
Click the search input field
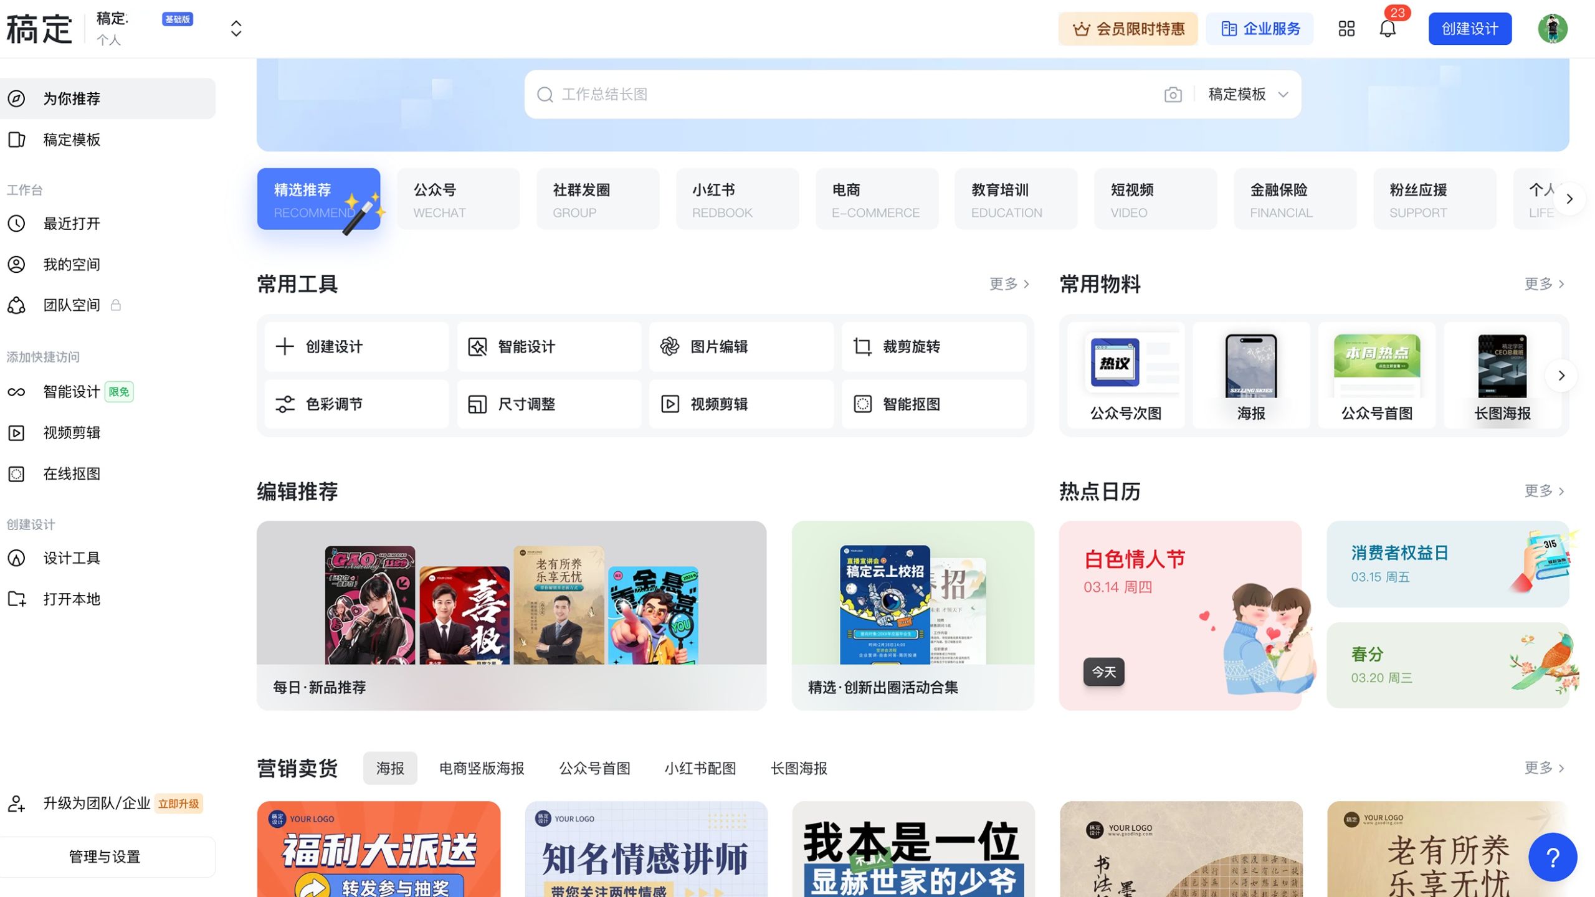coord(841,95)
